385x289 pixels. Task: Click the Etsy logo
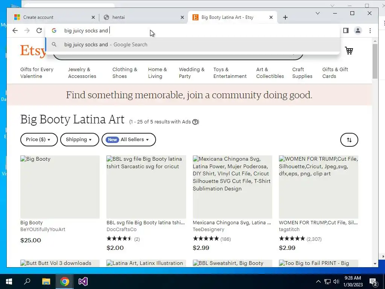(33, 51)
